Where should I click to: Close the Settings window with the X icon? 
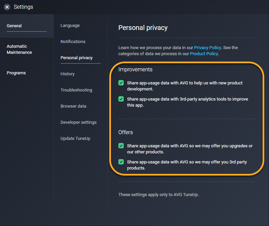(7, 7)
